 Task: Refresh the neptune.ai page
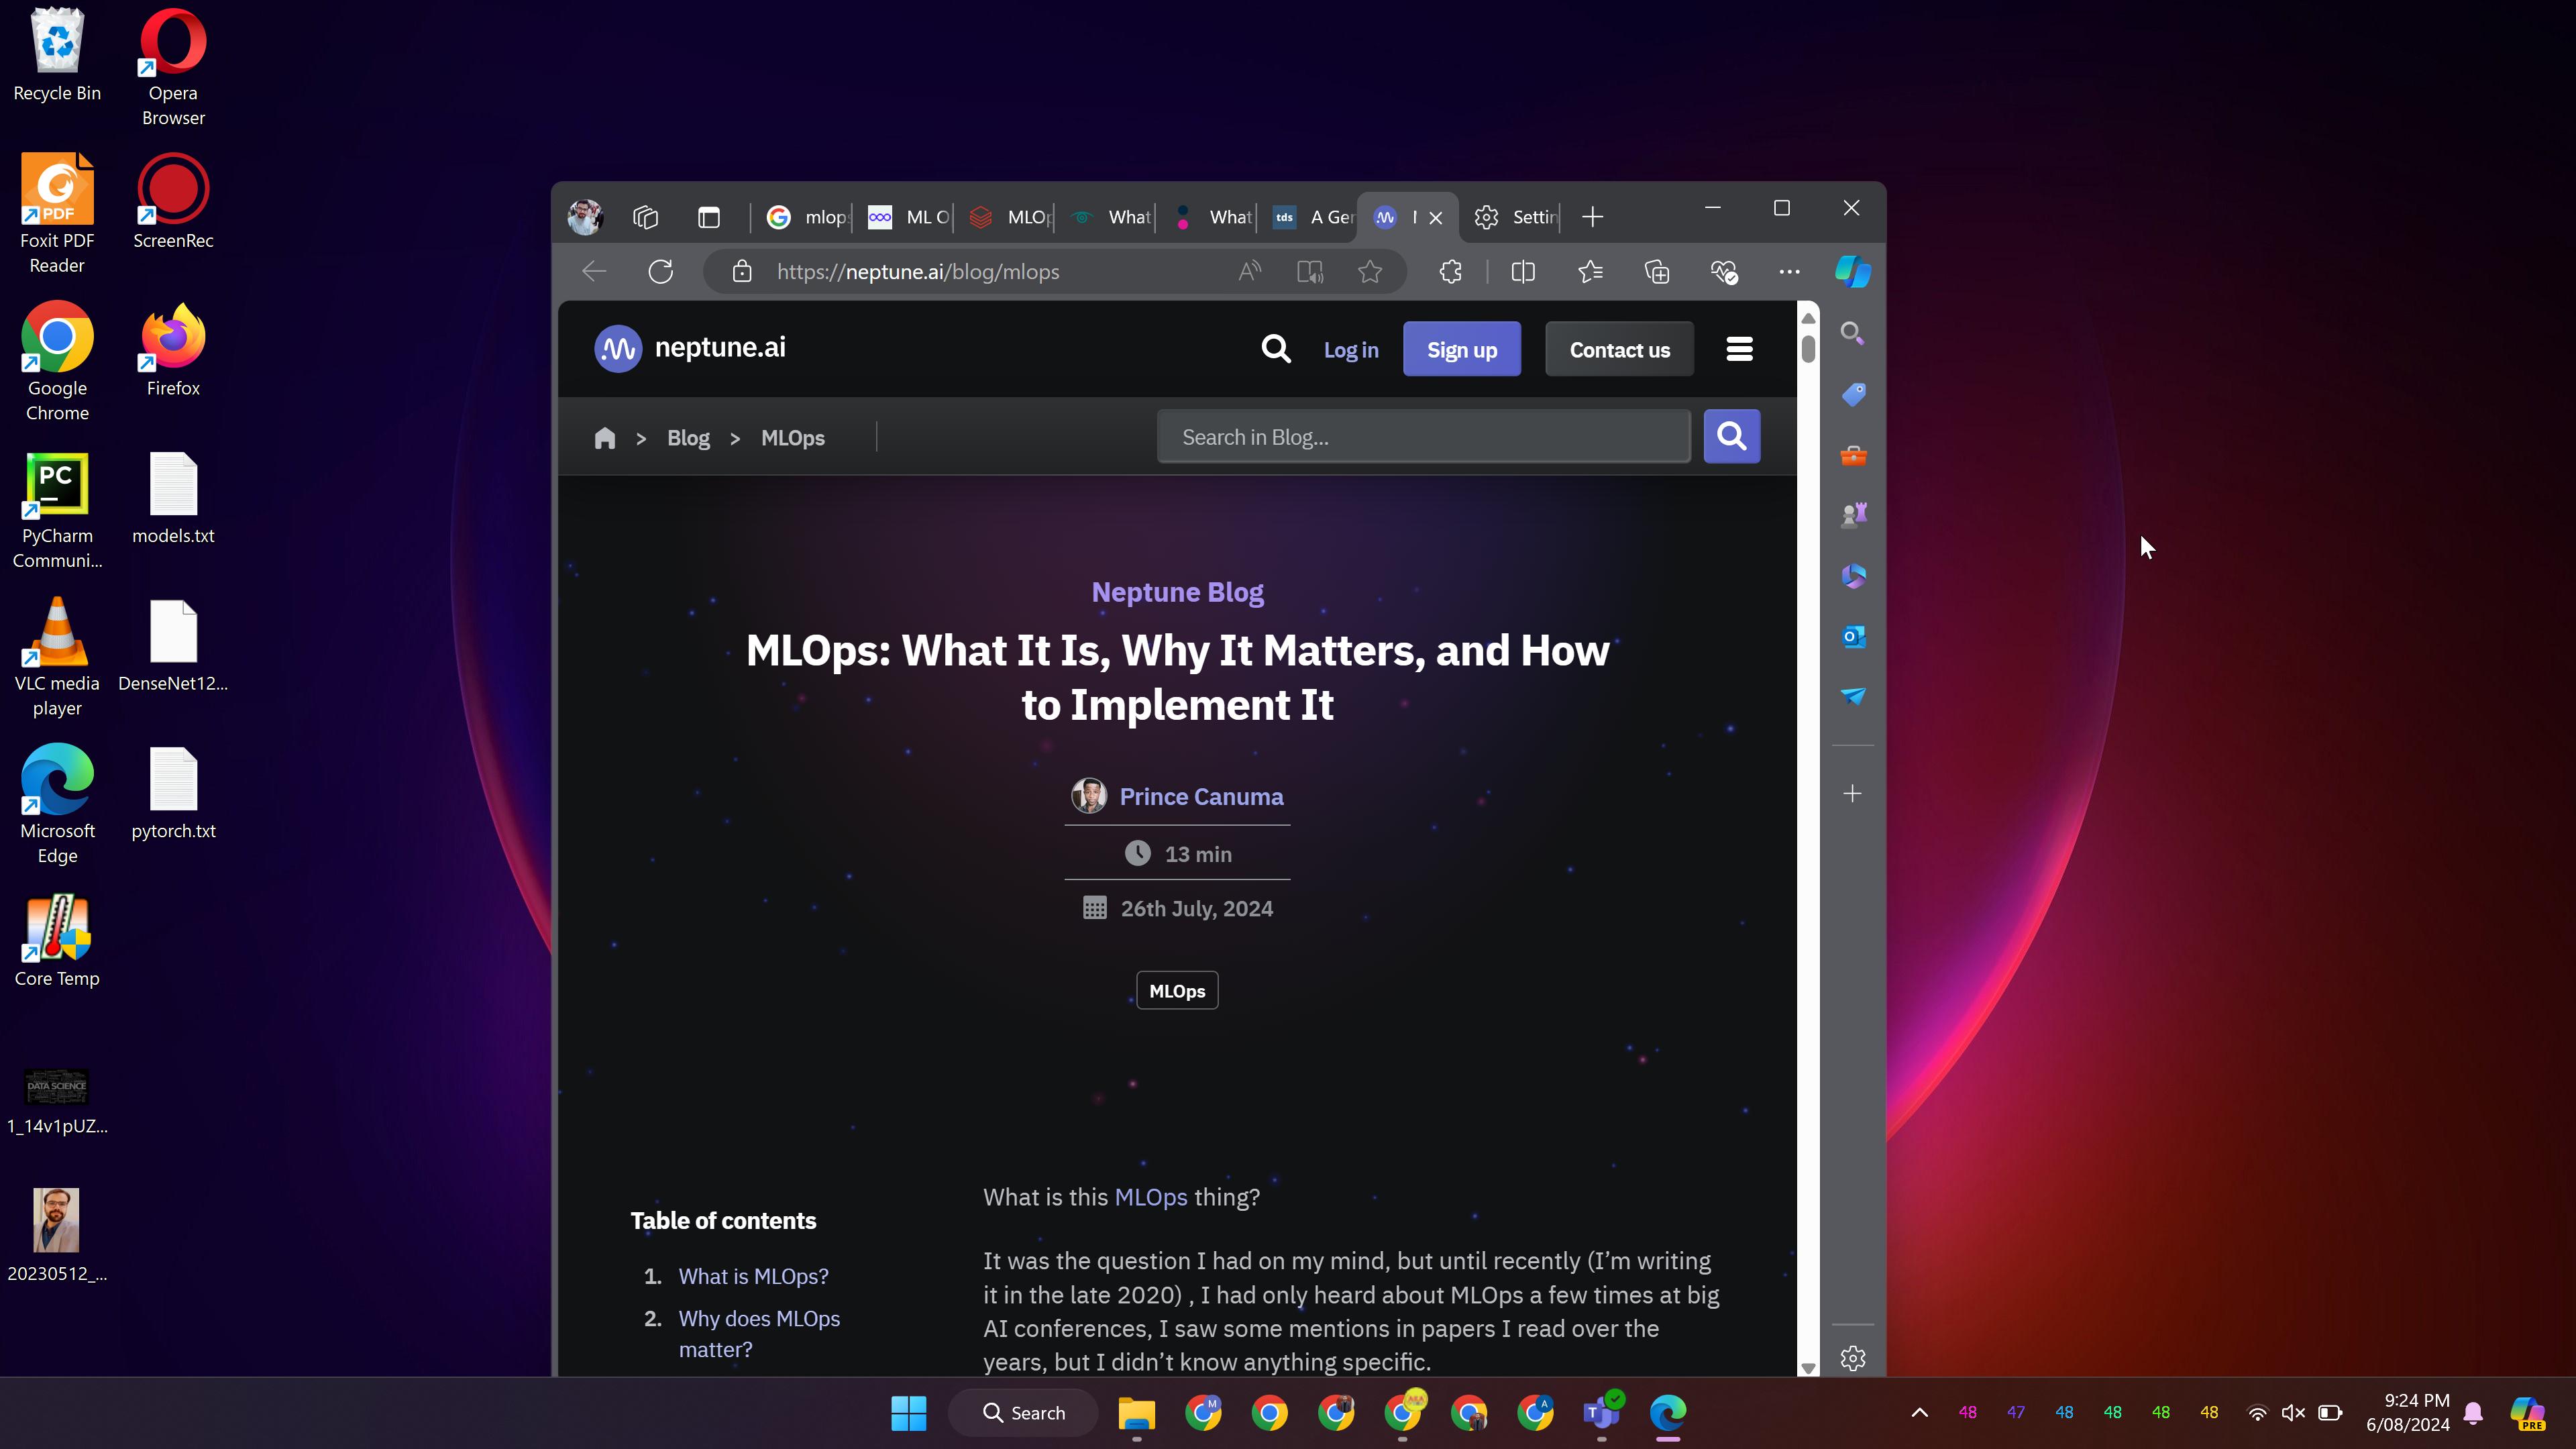tap(661, 272)
